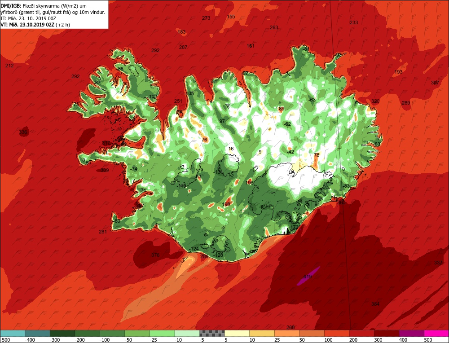
Task: Select the green swatch between -100 and -50
Action: (x=112, y=333)
